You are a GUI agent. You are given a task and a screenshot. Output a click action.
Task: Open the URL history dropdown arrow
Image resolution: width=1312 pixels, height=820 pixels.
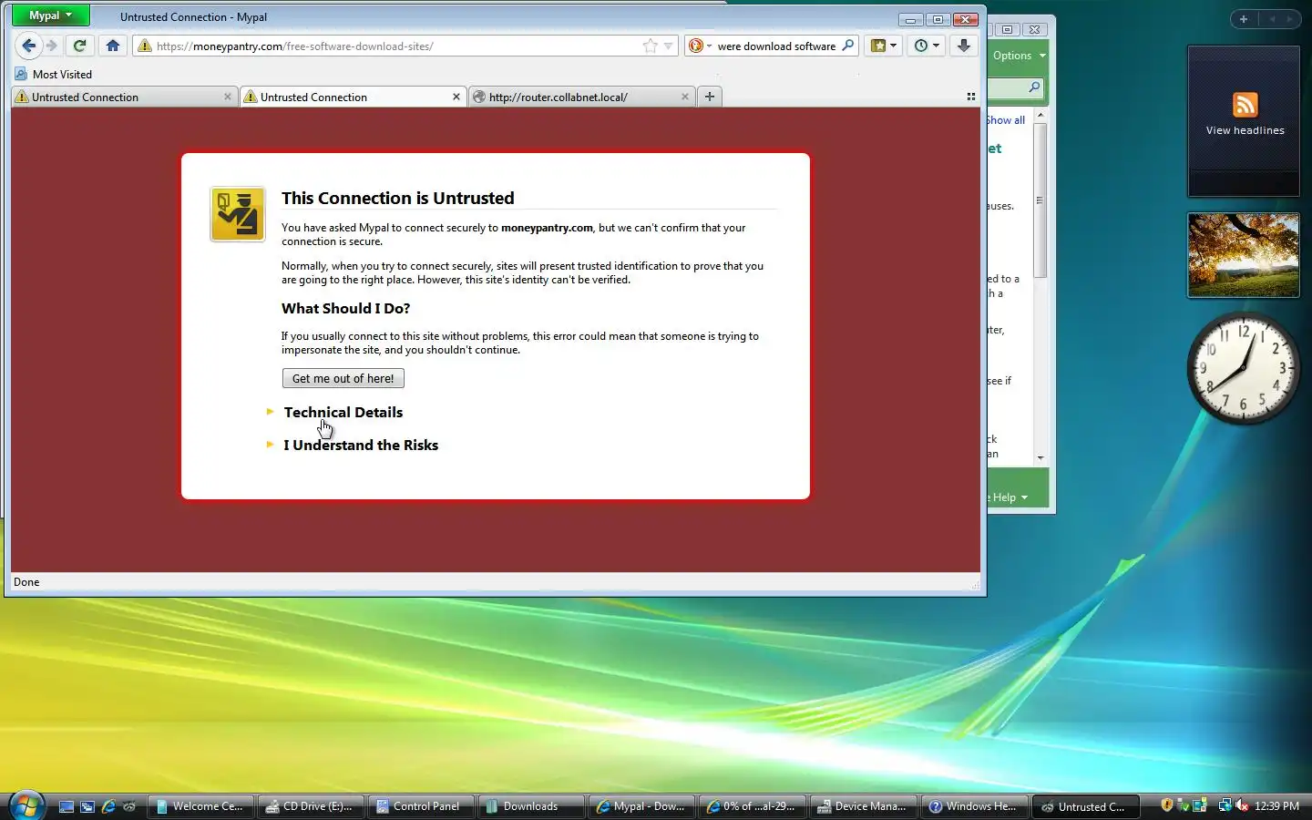click(668, 46)
